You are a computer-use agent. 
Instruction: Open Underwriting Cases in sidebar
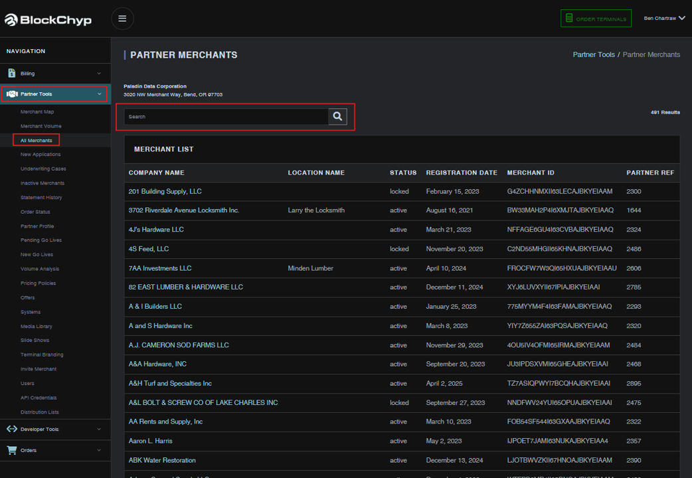43,169
